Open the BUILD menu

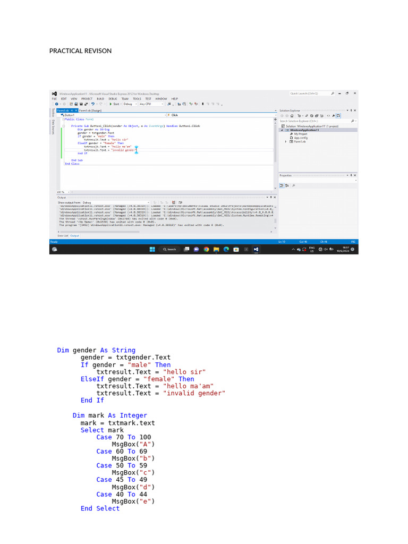[x=100, y=99]
